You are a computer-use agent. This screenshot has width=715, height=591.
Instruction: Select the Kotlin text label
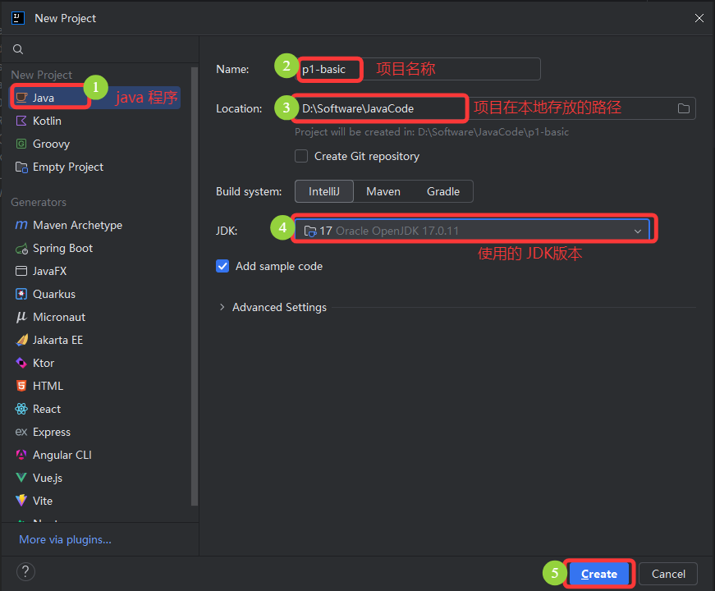pyautogui.click(x=47, y=121)
